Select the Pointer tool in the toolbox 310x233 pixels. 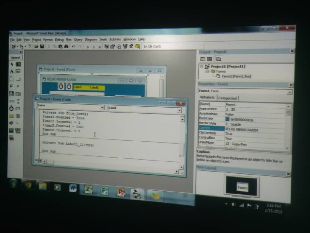coord(12,64)
